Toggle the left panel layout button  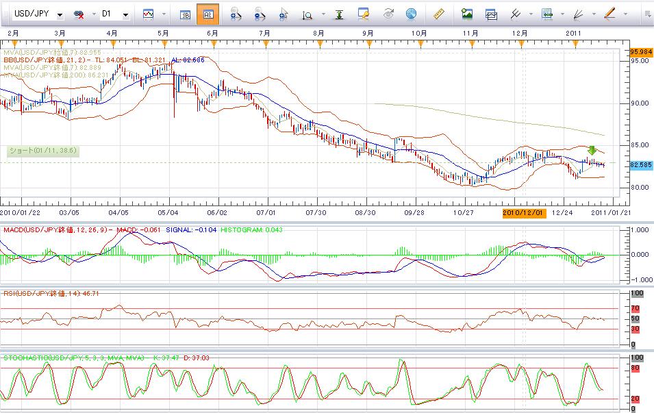pos(185,14)
